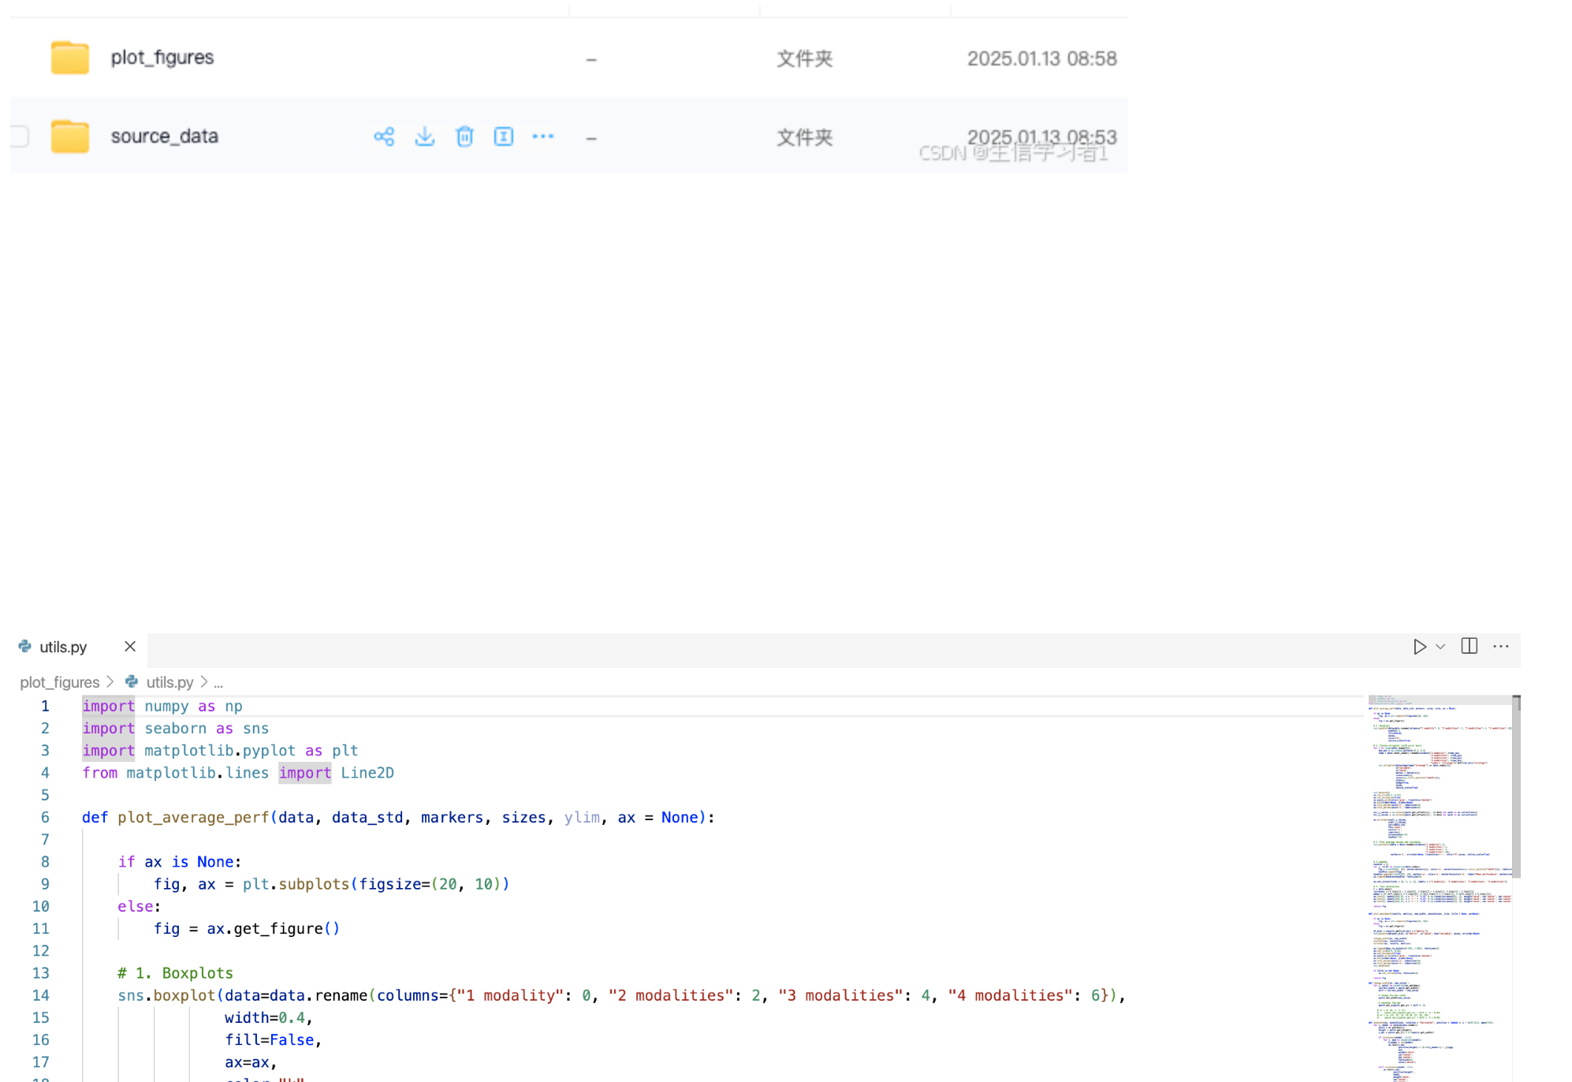Rename the source_data folder
This screenshot has width=1572, height=1082.
click(504, 136)
